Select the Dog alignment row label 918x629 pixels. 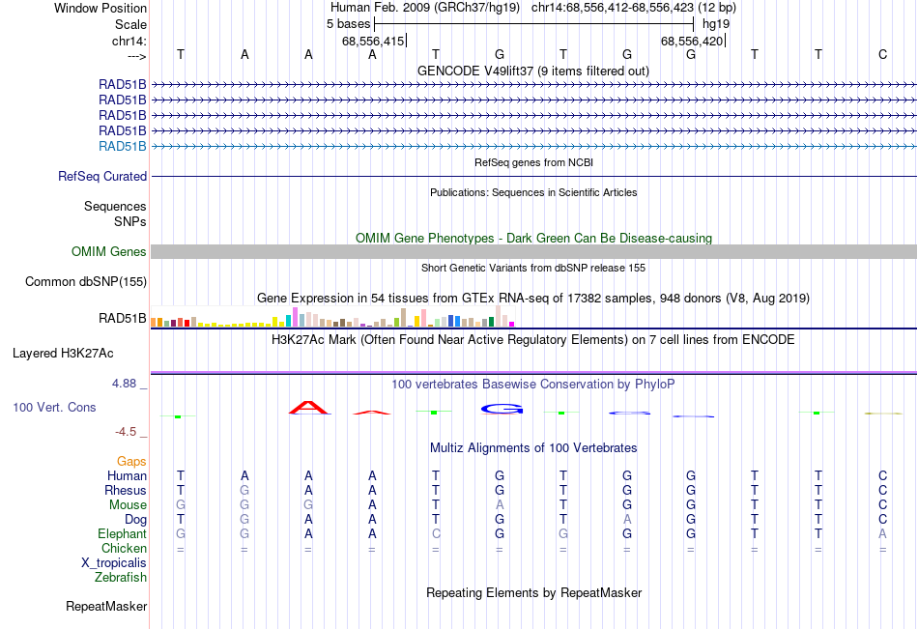coord(136,520)
